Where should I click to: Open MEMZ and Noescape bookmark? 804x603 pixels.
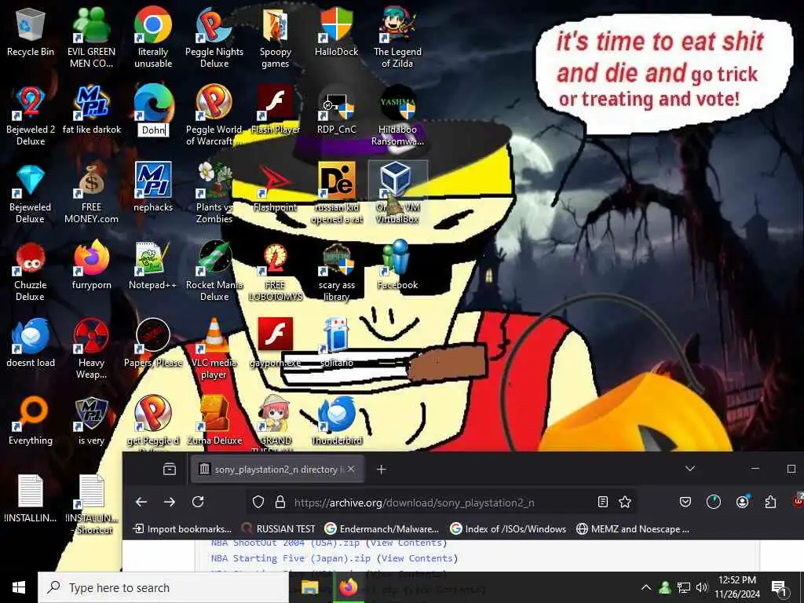pyautogui.click(x=633, y=528)
